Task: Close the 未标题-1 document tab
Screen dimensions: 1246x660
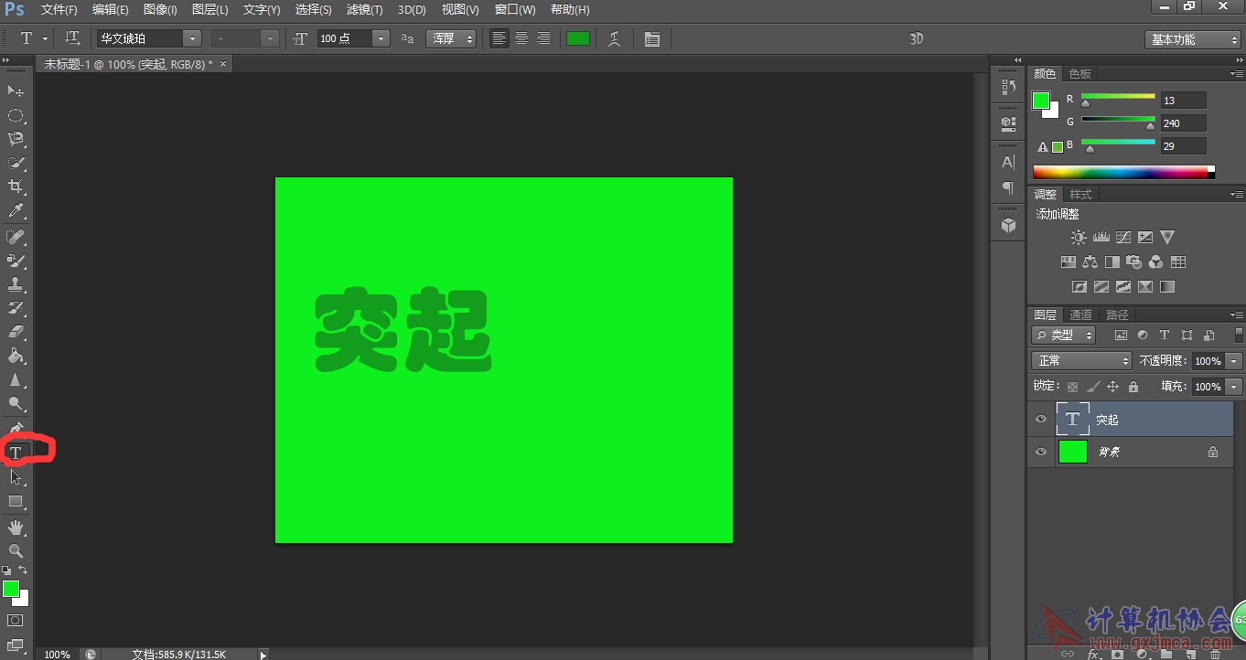Action: pyautogui.click(x=222, y=63)
